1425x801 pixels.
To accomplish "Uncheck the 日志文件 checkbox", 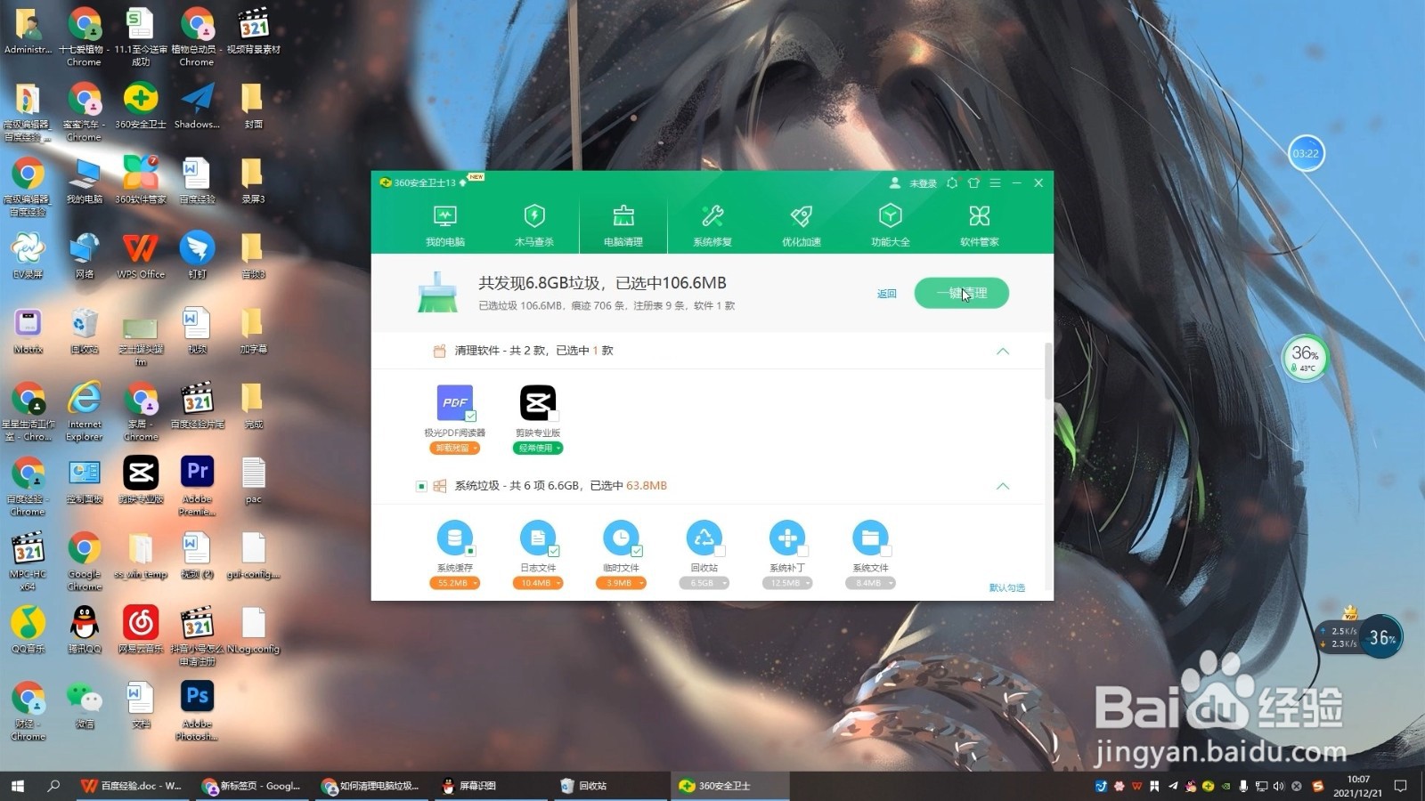I will click(552, 552).
